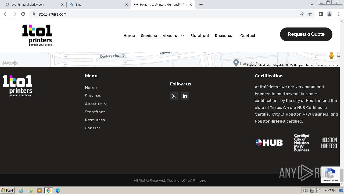The width and height of the screenshot is (344, 194).
Task: Reload the page
Action: [x=23, y=14]
